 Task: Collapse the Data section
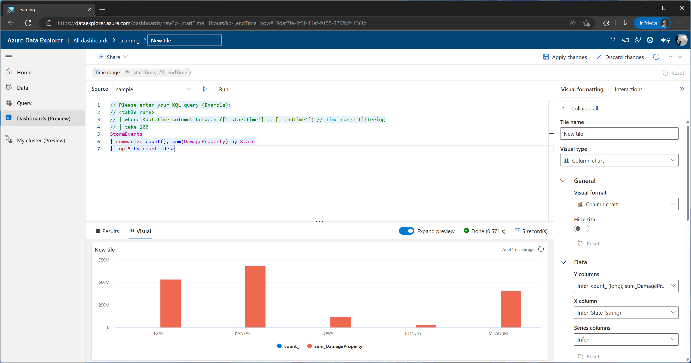click(x=563, y=262)
